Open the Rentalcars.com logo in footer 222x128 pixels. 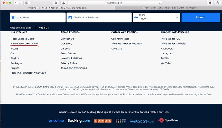[x=141, y=121]
